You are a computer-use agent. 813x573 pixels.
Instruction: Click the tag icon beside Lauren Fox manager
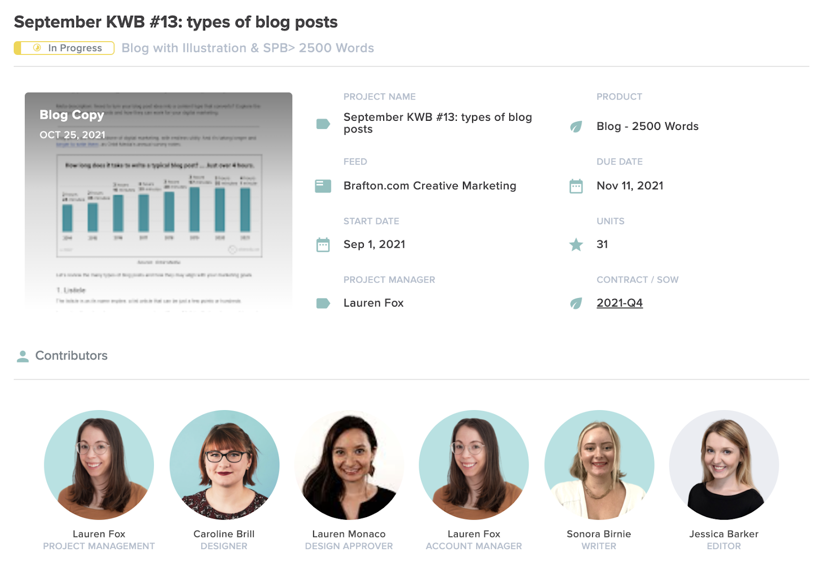pyautogui.click(x=323, y=304)
